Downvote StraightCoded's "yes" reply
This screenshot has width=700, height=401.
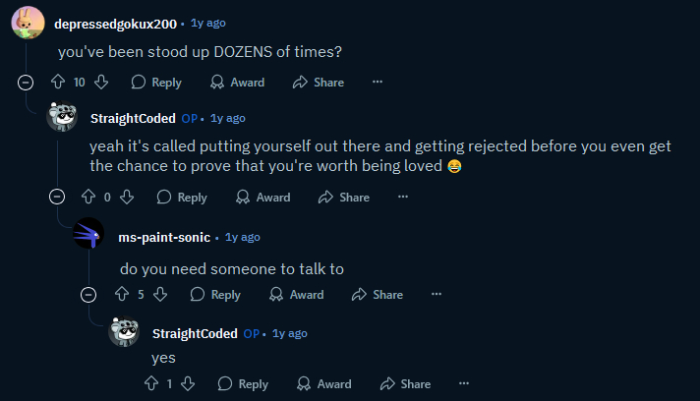pyautogui.click(x=188, y=383)
